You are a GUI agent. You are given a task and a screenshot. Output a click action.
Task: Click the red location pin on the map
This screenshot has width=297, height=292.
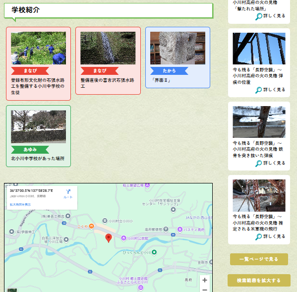pos(109,238)
